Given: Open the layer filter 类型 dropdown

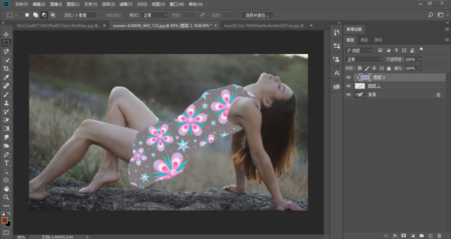Looking at the screenshot, I should click(x=359, y=50).
